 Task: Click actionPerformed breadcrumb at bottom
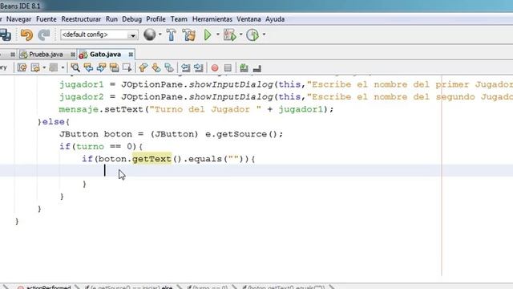48,287
